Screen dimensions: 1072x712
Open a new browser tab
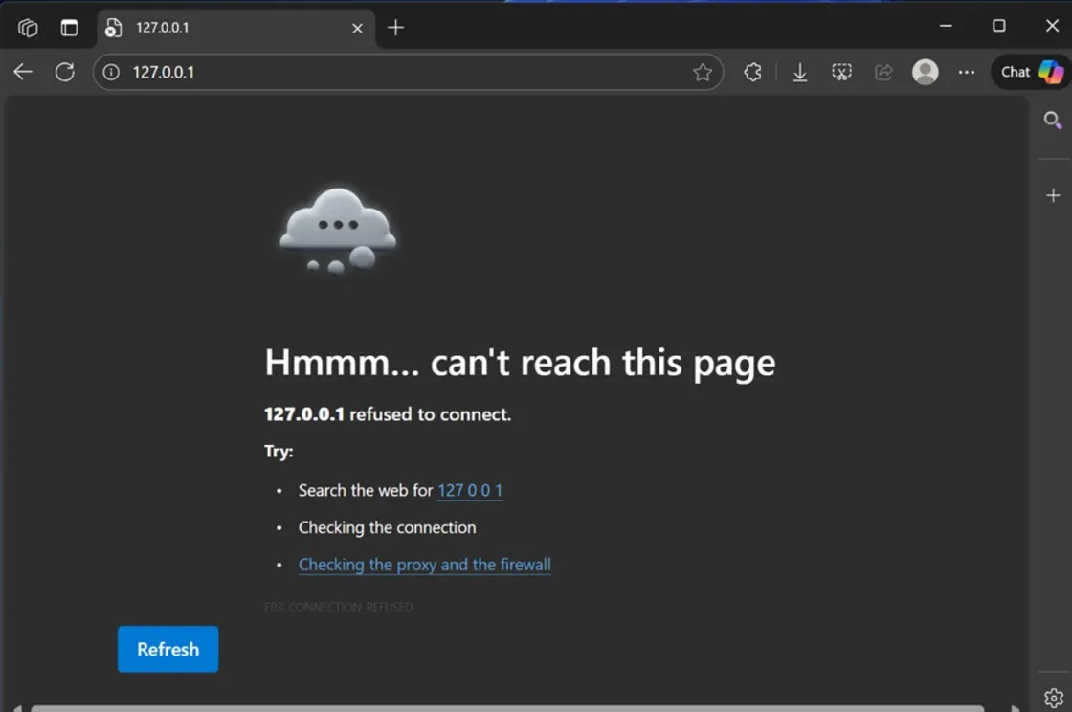pyautogui.click(x=395, y=27)
